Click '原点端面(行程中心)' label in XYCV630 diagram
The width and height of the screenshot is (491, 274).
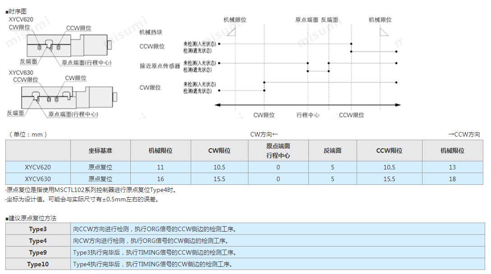(73, 114)
